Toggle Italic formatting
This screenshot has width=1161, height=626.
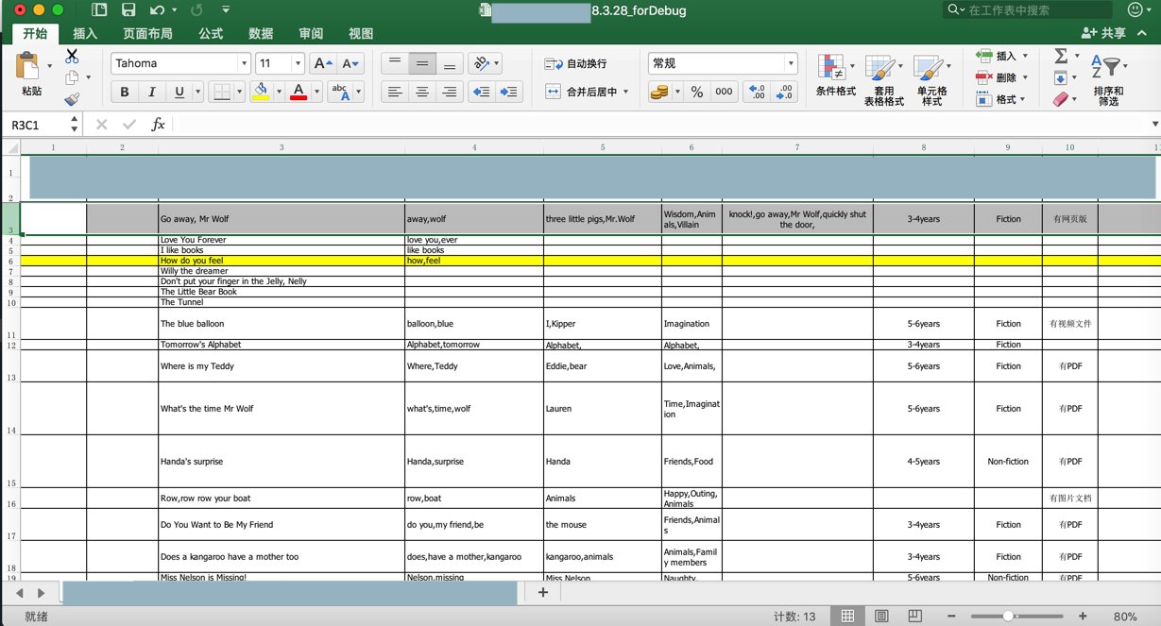tap(151, 92)
